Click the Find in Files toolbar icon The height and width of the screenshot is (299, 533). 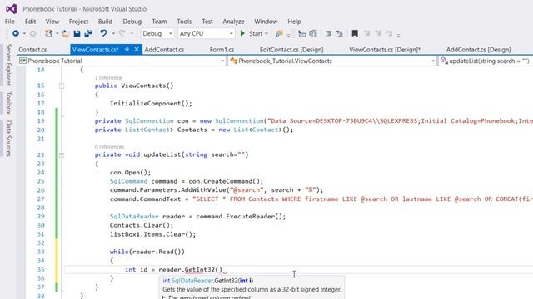tap(279, 33)
